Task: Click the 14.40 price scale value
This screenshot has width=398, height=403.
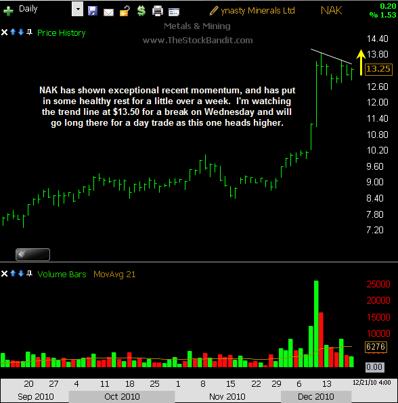Action: coord(378,39)
